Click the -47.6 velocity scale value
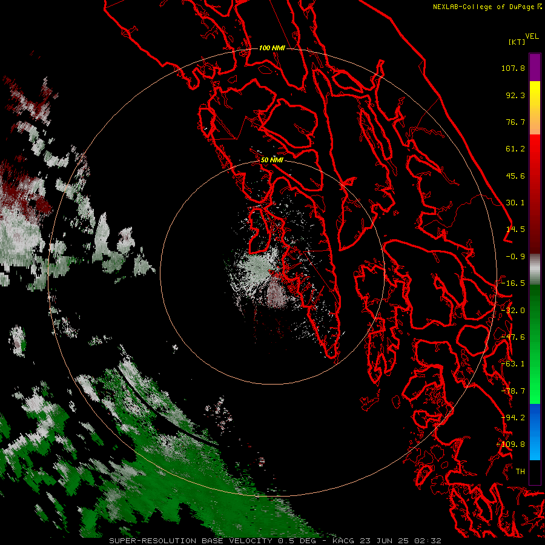545x545 pixels. 513,337
